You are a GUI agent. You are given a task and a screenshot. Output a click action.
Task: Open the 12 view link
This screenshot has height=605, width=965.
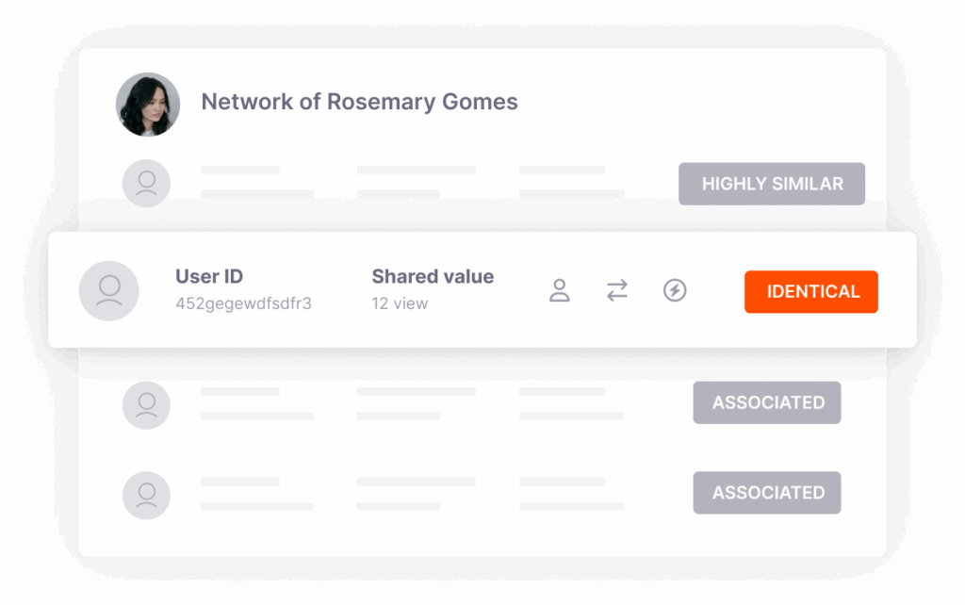(400, 303)
